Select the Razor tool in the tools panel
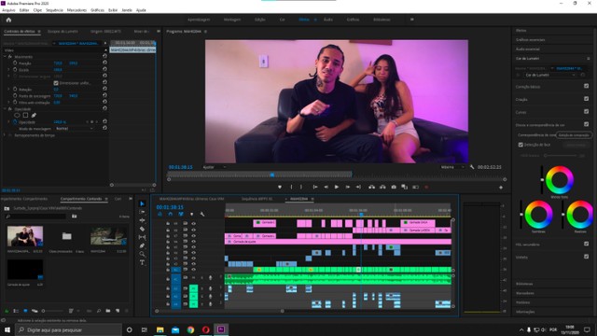The image size is (597, 336). [142, 229]
